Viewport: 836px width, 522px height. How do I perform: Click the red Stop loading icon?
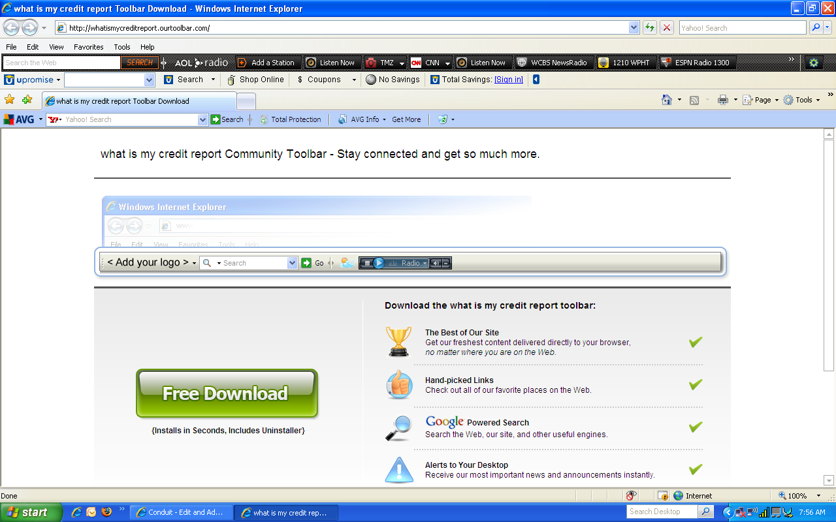pos(666,27)
